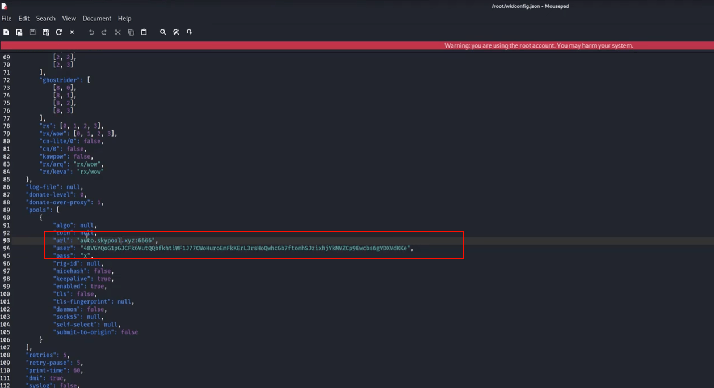Click the "pools" array key
The height and width of the screenshot is (388, 714).
point(38,210)
